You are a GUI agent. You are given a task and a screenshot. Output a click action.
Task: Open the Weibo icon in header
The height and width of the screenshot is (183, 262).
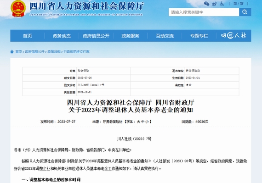tap(214, 4)
